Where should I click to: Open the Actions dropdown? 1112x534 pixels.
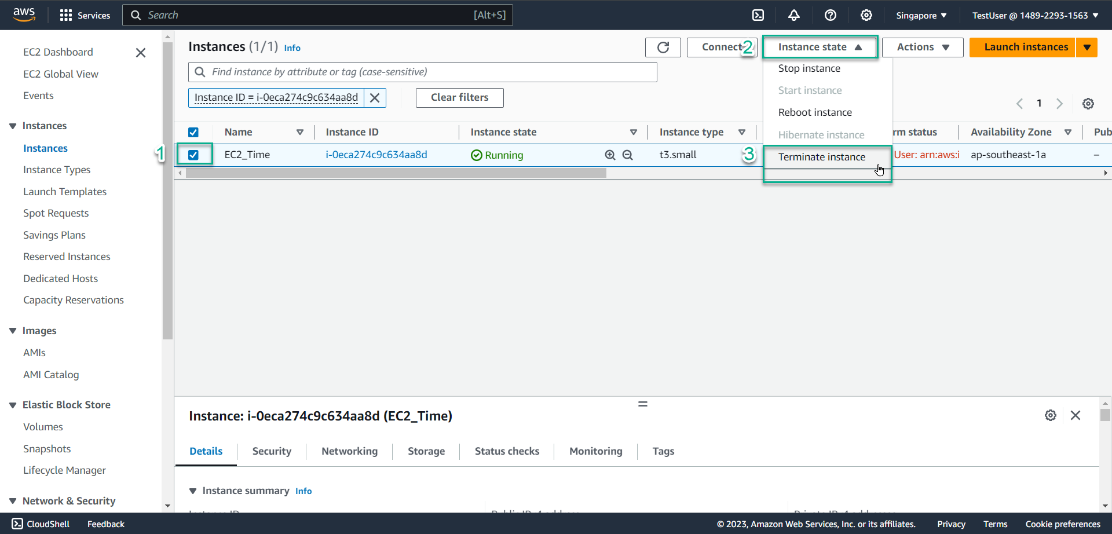(923, 47)
